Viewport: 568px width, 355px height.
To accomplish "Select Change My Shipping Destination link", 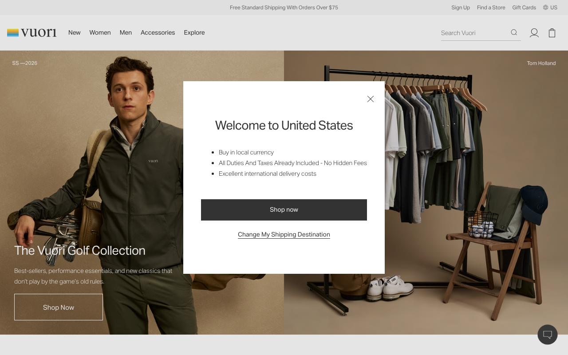I will pos(284,234).
